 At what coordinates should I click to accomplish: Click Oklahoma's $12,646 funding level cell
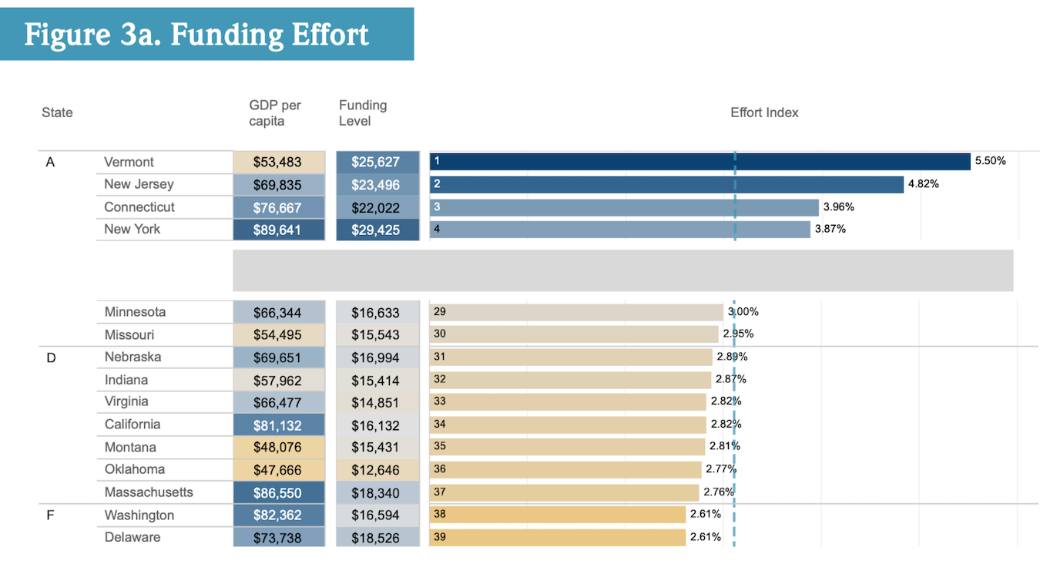(377, 470)
